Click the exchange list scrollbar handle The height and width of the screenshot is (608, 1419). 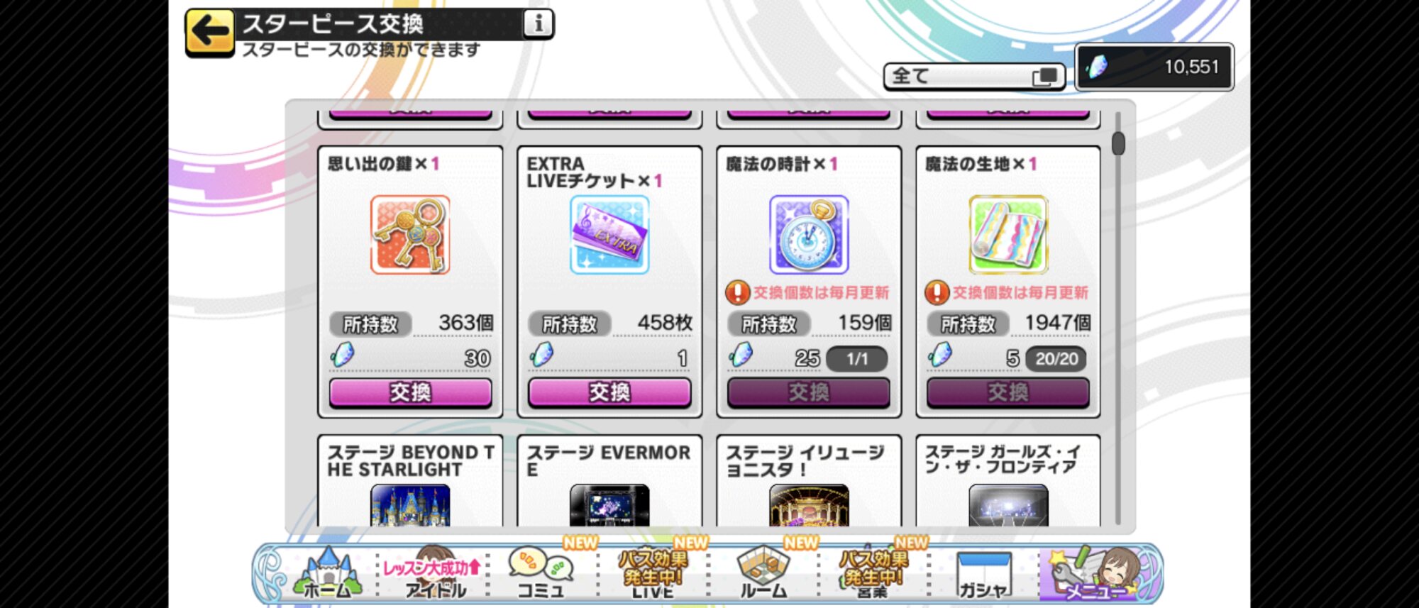[x=1118, y=143]
